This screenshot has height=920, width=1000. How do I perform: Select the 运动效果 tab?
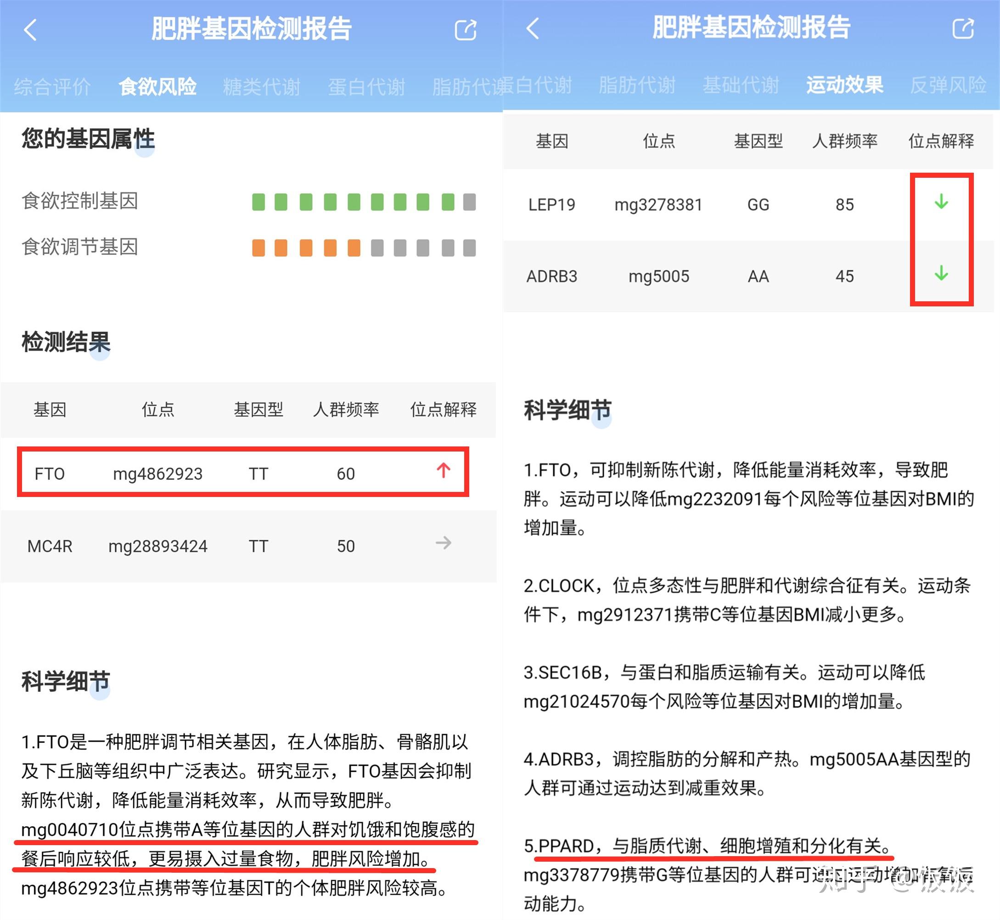tap(845, 85)
